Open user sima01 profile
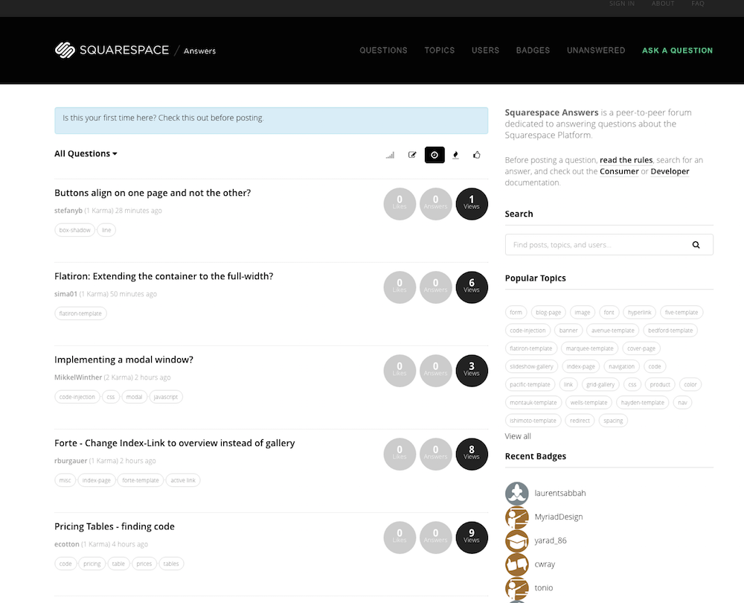This screenshot has height=603, width=744. [x=65, y=294]
